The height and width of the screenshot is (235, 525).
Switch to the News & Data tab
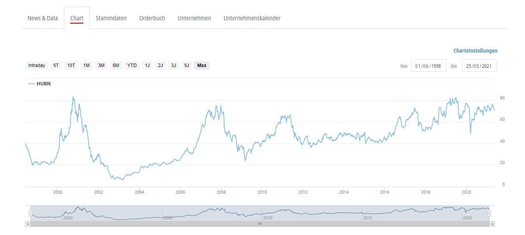[42, 18]
